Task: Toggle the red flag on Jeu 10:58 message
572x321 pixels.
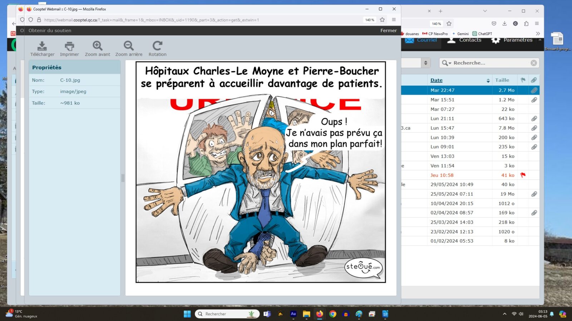Action: (523, 175)
